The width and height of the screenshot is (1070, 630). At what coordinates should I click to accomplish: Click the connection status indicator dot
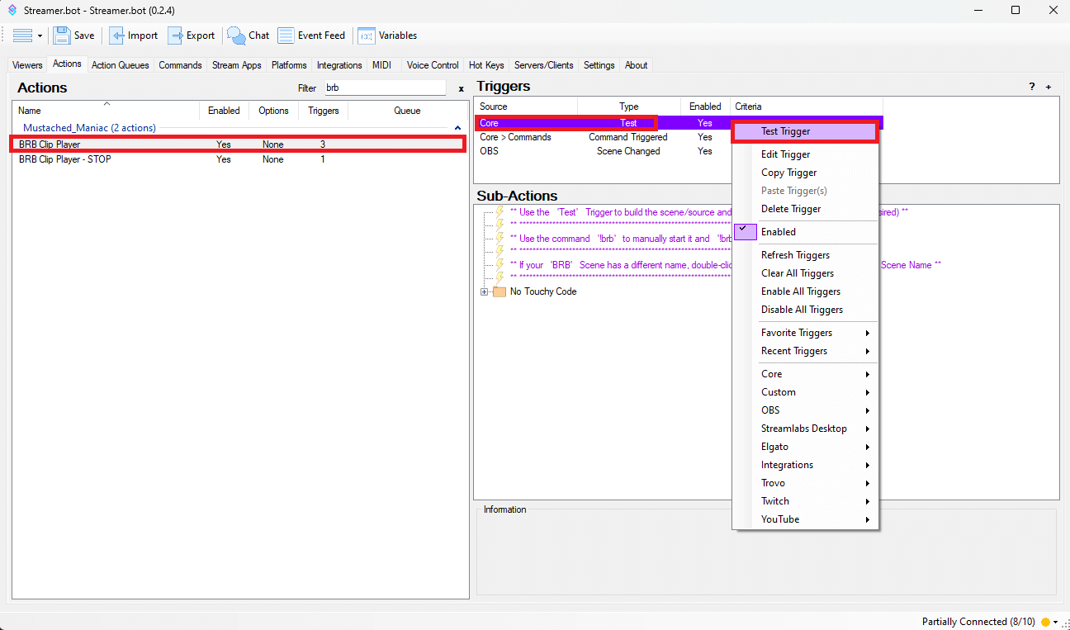pos(1045,622)
